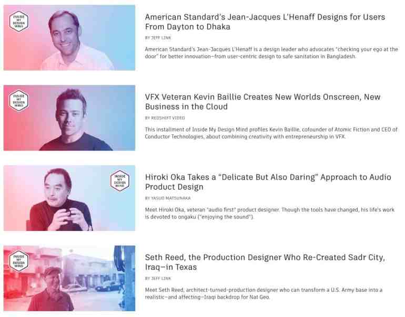Open the Jean-Jacques L'Henaff portrait thumbnail
The height and width of the screenshot is (317, 405).
point(69,38)
